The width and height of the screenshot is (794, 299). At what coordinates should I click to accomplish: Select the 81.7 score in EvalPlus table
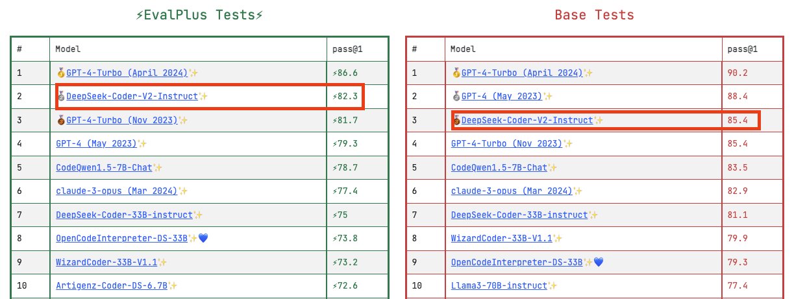pos(345,120)
